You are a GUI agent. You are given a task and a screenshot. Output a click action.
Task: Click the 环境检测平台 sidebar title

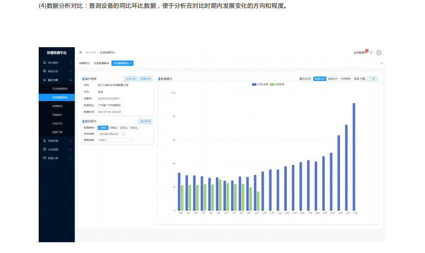tap(57, 53)
